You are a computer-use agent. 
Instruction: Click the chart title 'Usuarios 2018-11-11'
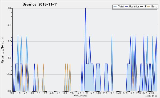click(x=40, y=4)
